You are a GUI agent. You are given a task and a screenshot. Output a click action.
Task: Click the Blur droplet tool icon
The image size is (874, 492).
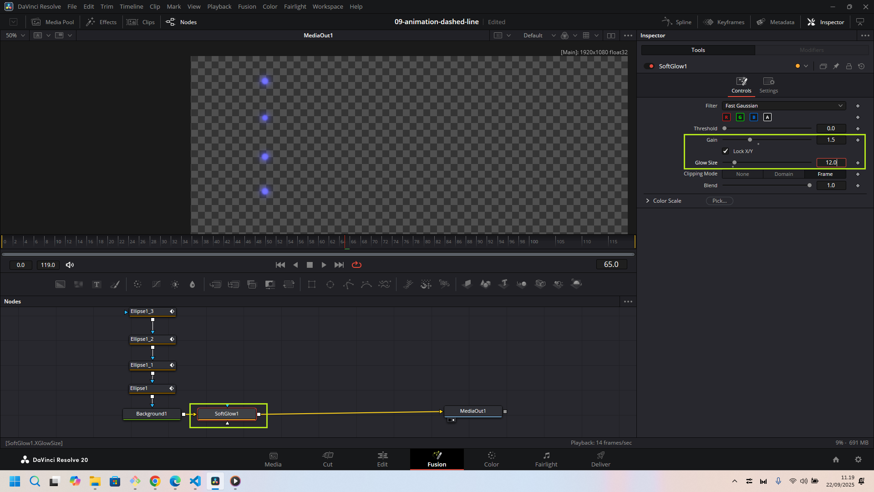(192, 285)
